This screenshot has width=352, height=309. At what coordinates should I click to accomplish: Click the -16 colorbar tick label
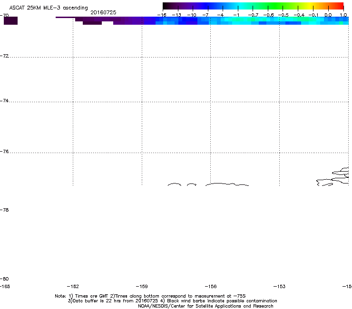coord(162,15)
